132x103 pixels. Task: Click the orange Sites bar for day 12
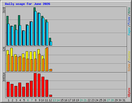[x=51, y=70]
